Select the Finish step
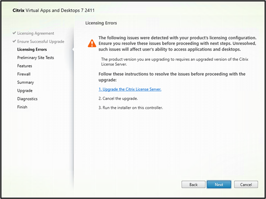 [x=22, y=107]
